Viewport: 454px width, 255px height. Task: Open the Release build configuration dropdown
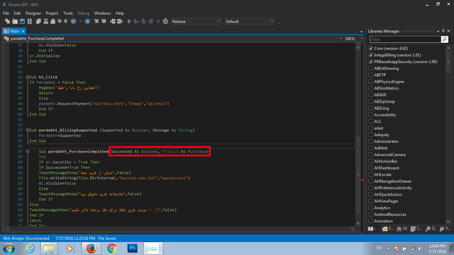(196, 21)
